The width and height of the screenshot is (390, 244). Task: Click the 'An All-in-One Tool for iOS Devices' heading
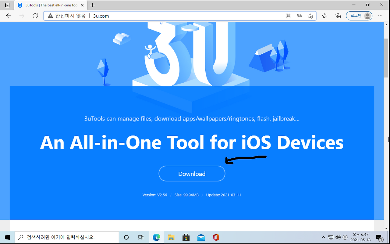point(192,142)
